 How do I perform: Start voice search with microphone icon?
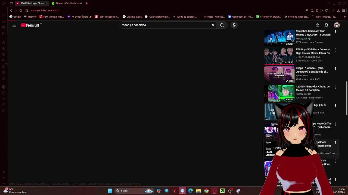(234, 25)
